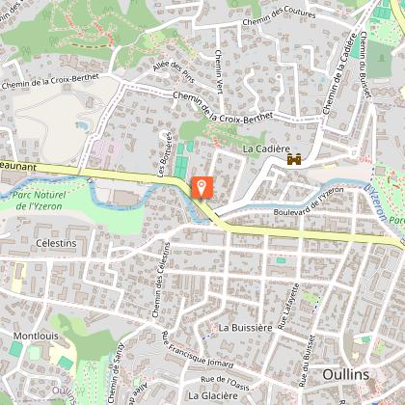Viewport: 405px width, 405px height.
Task: Click the La Buissière label
Action: [245, 328]
